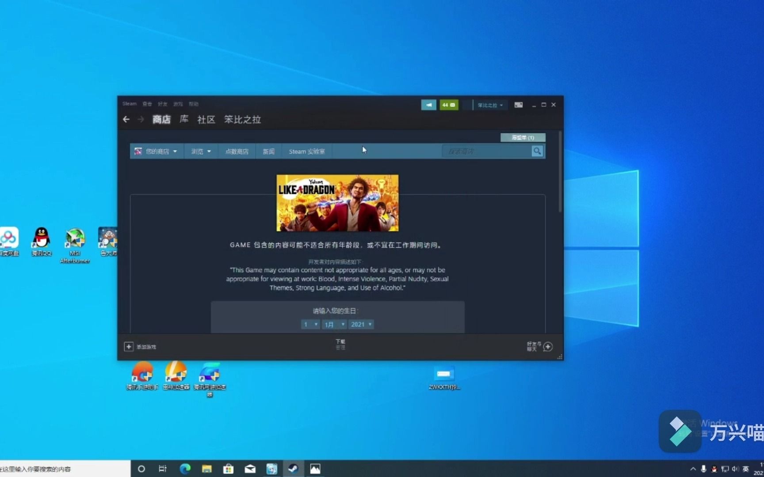Expand the 您的商店 dropdown
The image size is (764, 477).
pyautogui.click(x=157, y=151)
